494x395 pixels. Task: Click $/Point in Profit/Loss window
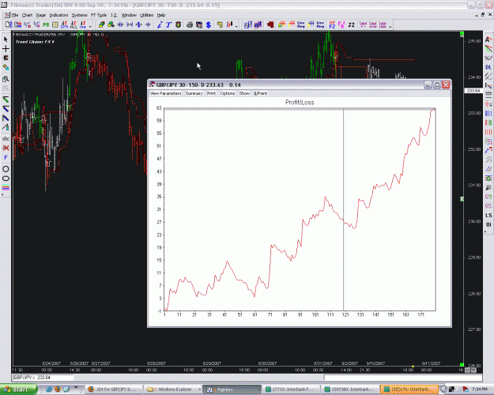(x=261, y=93)
